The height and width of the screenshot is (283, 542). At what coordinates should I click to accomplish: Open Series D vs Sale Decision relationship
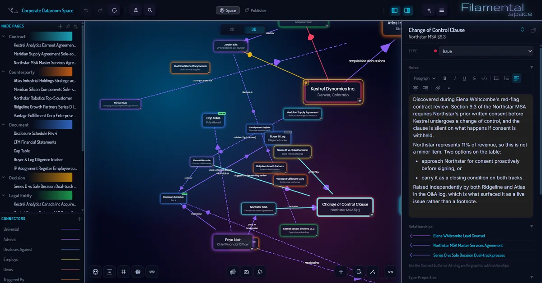click(x=469, y=256)
